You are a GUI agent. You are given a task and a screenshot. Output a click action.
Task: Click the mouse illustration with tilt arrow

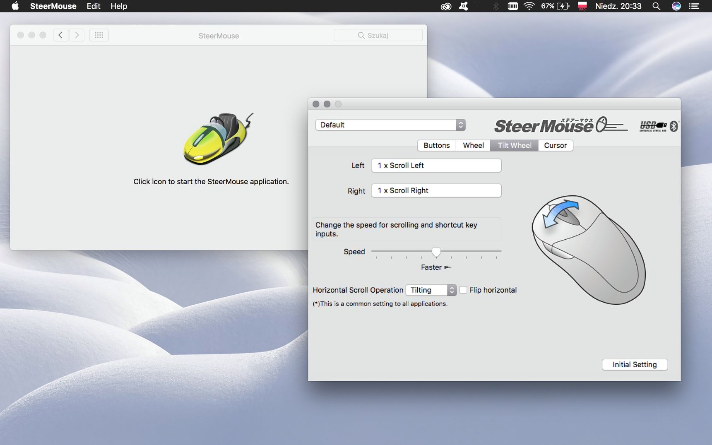coord(588,250)
